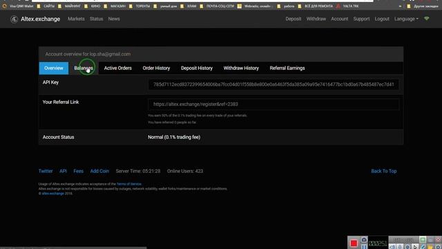Click the Online Users: 423 text

click(185, 171)
